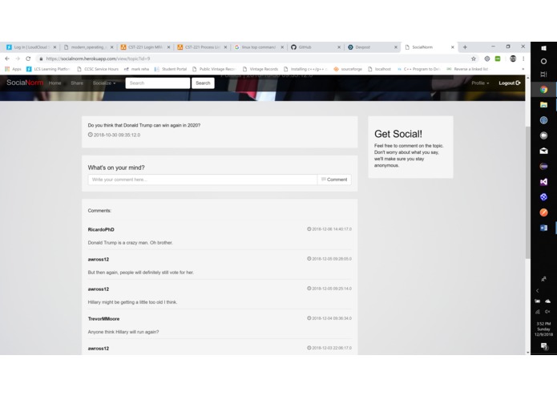The height and width of the screenshot is (396, 557).
Task: Open File Explorer from the taskbar
Action: [543, 105]
